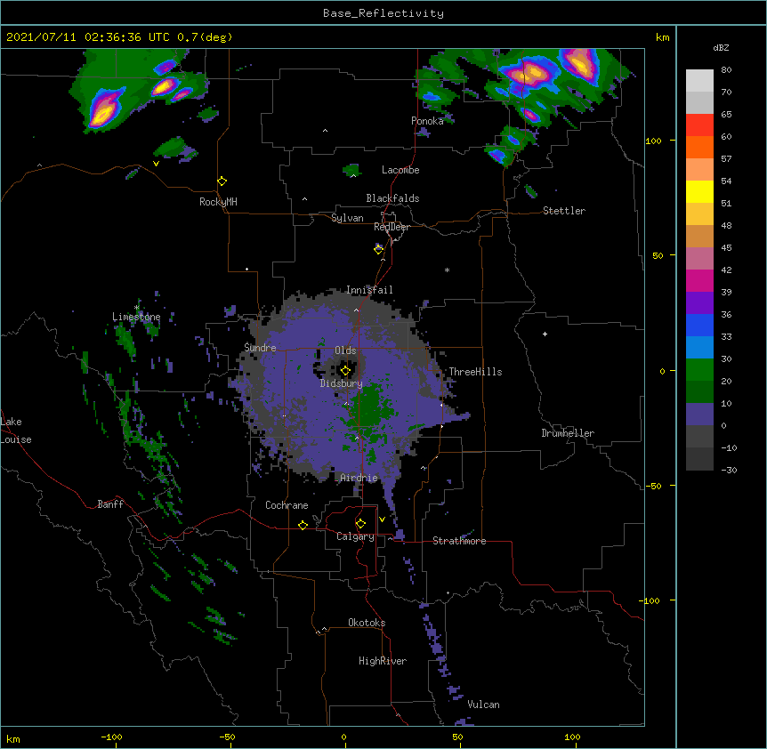Click the km unit label at top right

point(663,37)
